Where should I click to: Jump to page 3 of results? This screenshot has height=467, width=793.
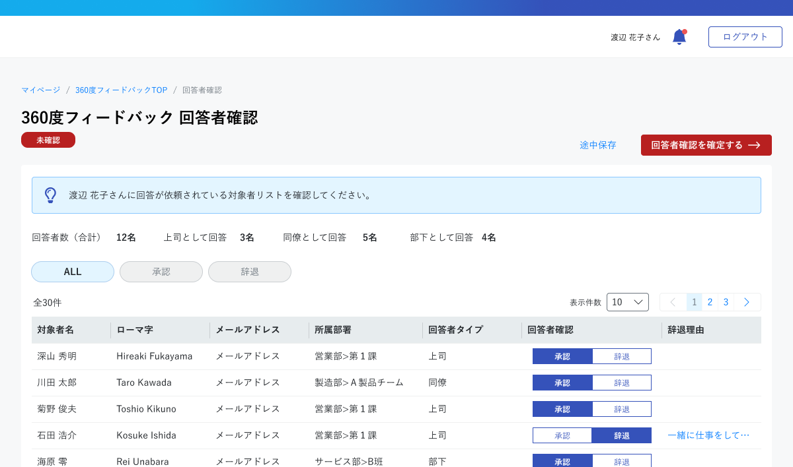tap(726, 302)
